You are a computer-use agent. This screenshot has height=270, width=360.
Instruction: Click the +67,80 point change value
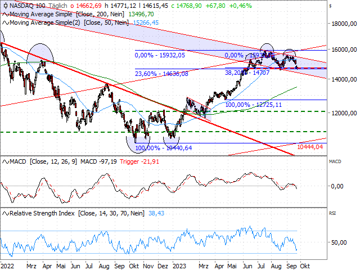tap(215, 6)
